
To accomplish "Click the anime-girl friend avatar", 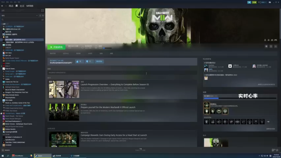I will (254, 66).
